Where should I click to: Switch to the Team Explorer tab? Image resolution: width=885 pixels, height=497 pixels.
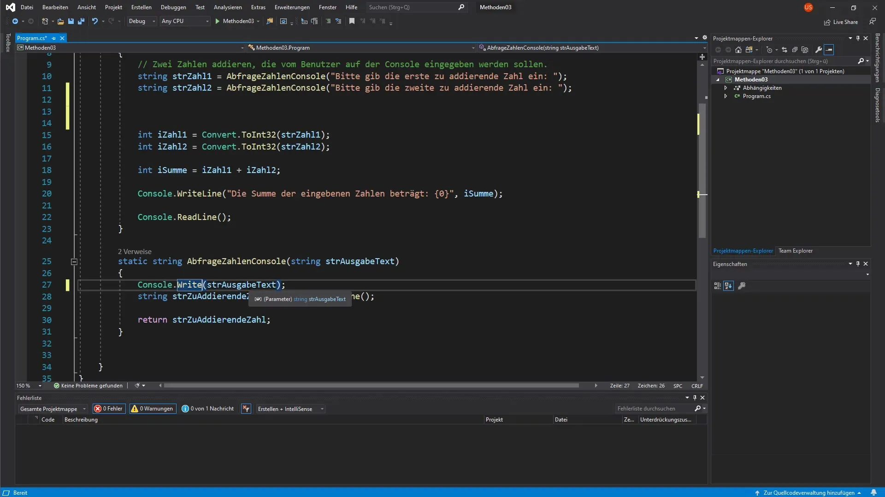[796, 251]
